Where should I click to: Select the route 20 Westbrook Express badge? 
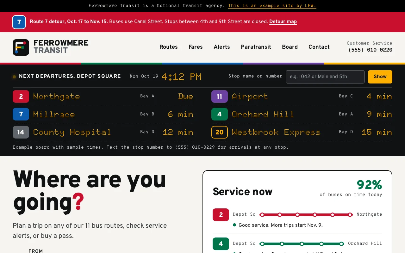(220, 132)
